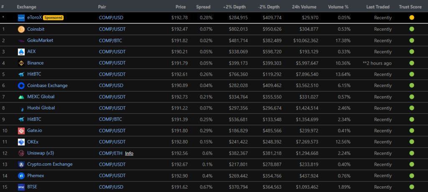Click the BTSE logo icon
This screenshot has height=192, width=428.
point(21,187)
